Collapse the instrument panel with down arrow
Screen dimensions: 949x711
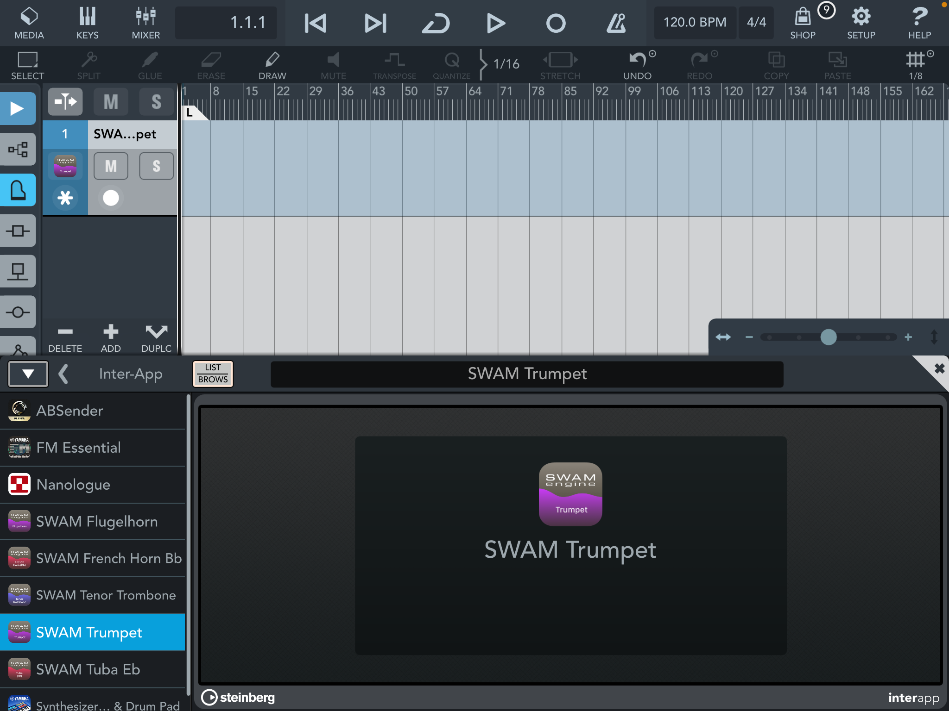tap(28, 374)
